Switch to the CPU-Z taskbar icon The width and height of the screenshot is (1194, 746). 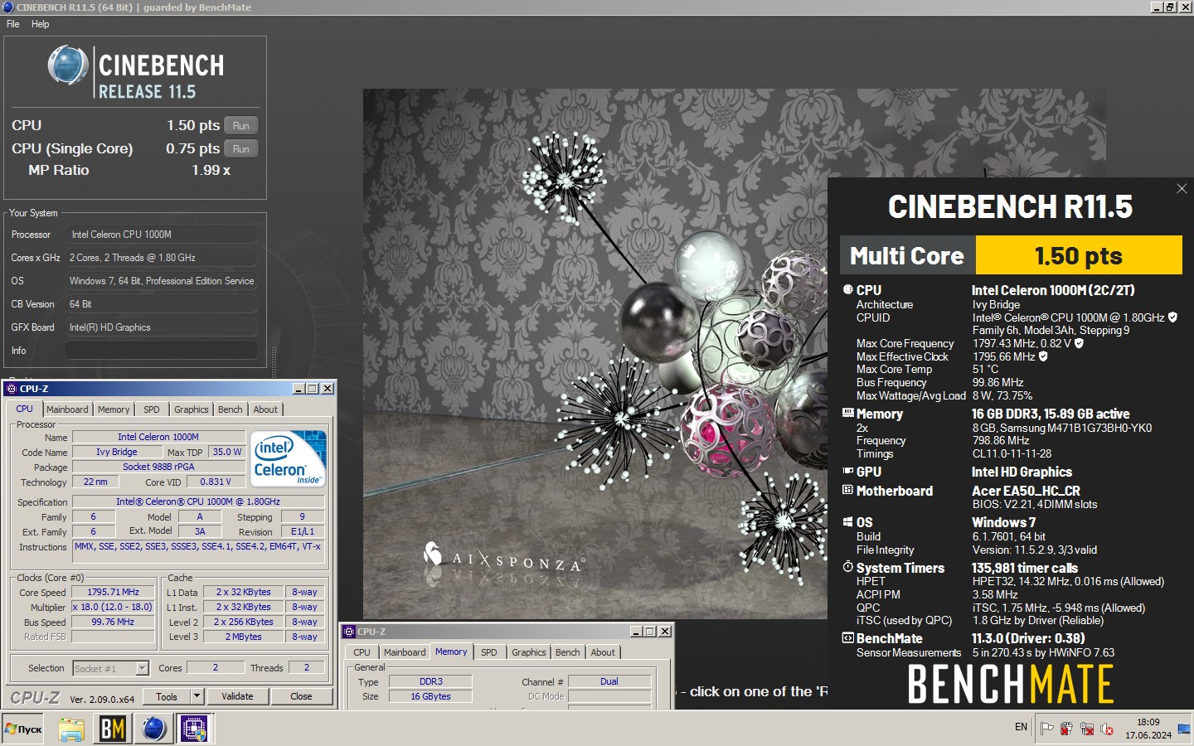pos(194,729)
